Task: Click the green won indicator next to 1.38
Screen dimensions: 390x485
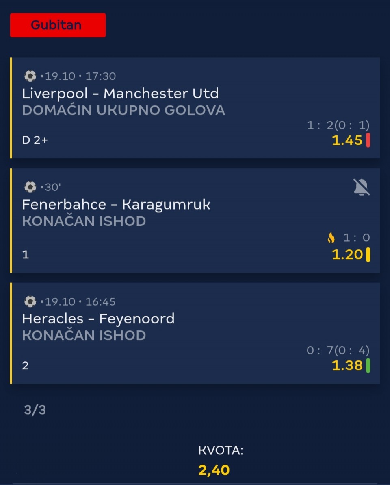Action: pyautogui.click(x=368, y=365)
